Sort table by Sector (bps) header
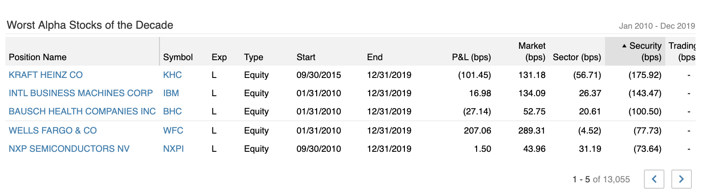The width and height of the screenshot is (701, 196). point(577,57)
